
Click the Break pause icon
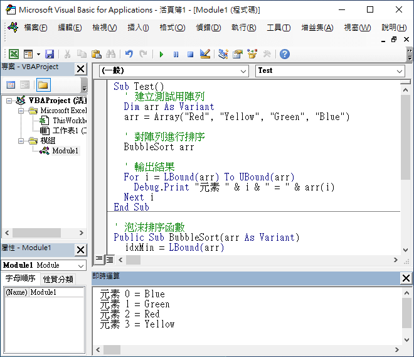[x=176, y=55]
